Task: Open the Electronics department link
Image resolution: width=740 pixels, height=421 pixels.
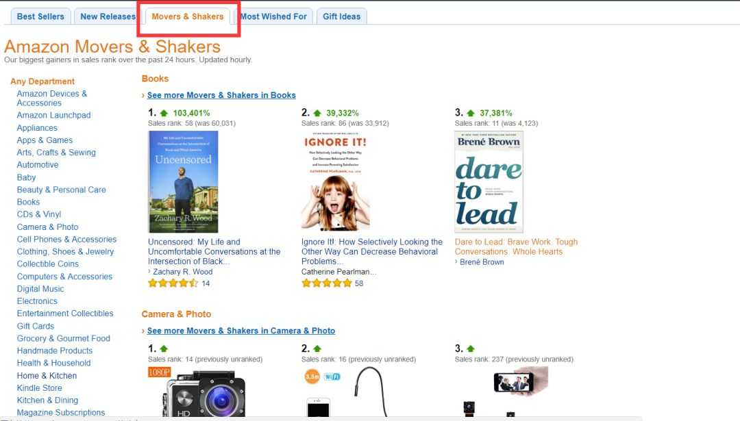Action: click(x=37, y=301)
